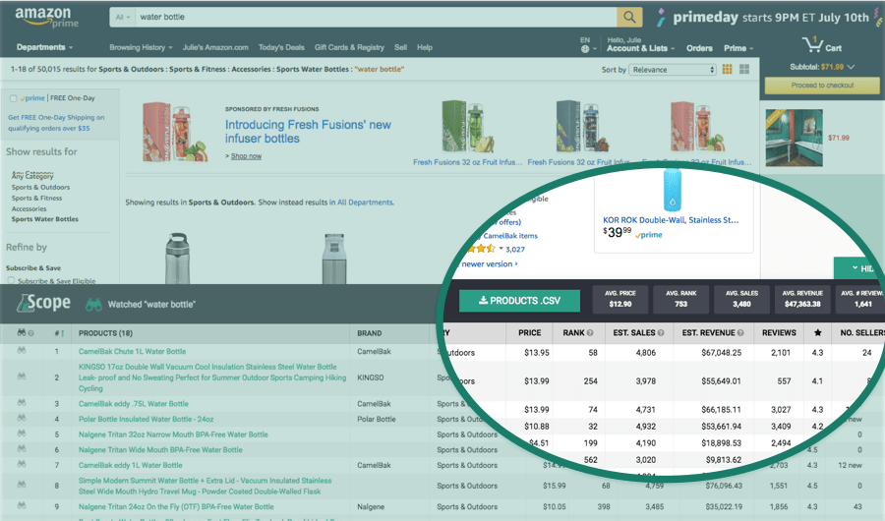
Task: Open Gift Cards & Registry
Action: pos(349,47)
